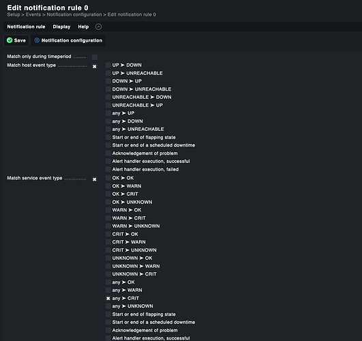Image resolution: width=362 pixels, height=341 pixels.
Task: Collapse the menu bar with the round chevron icon
Action: click(x=98, y=27)
